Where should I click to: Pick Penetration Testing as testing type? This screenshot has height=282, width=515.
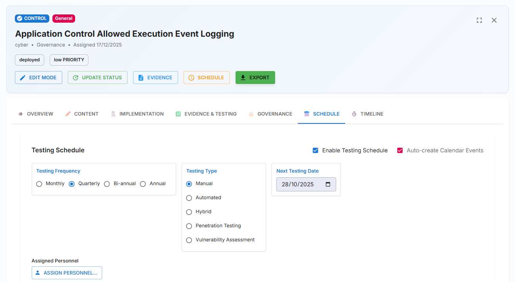tap(189, 226)
